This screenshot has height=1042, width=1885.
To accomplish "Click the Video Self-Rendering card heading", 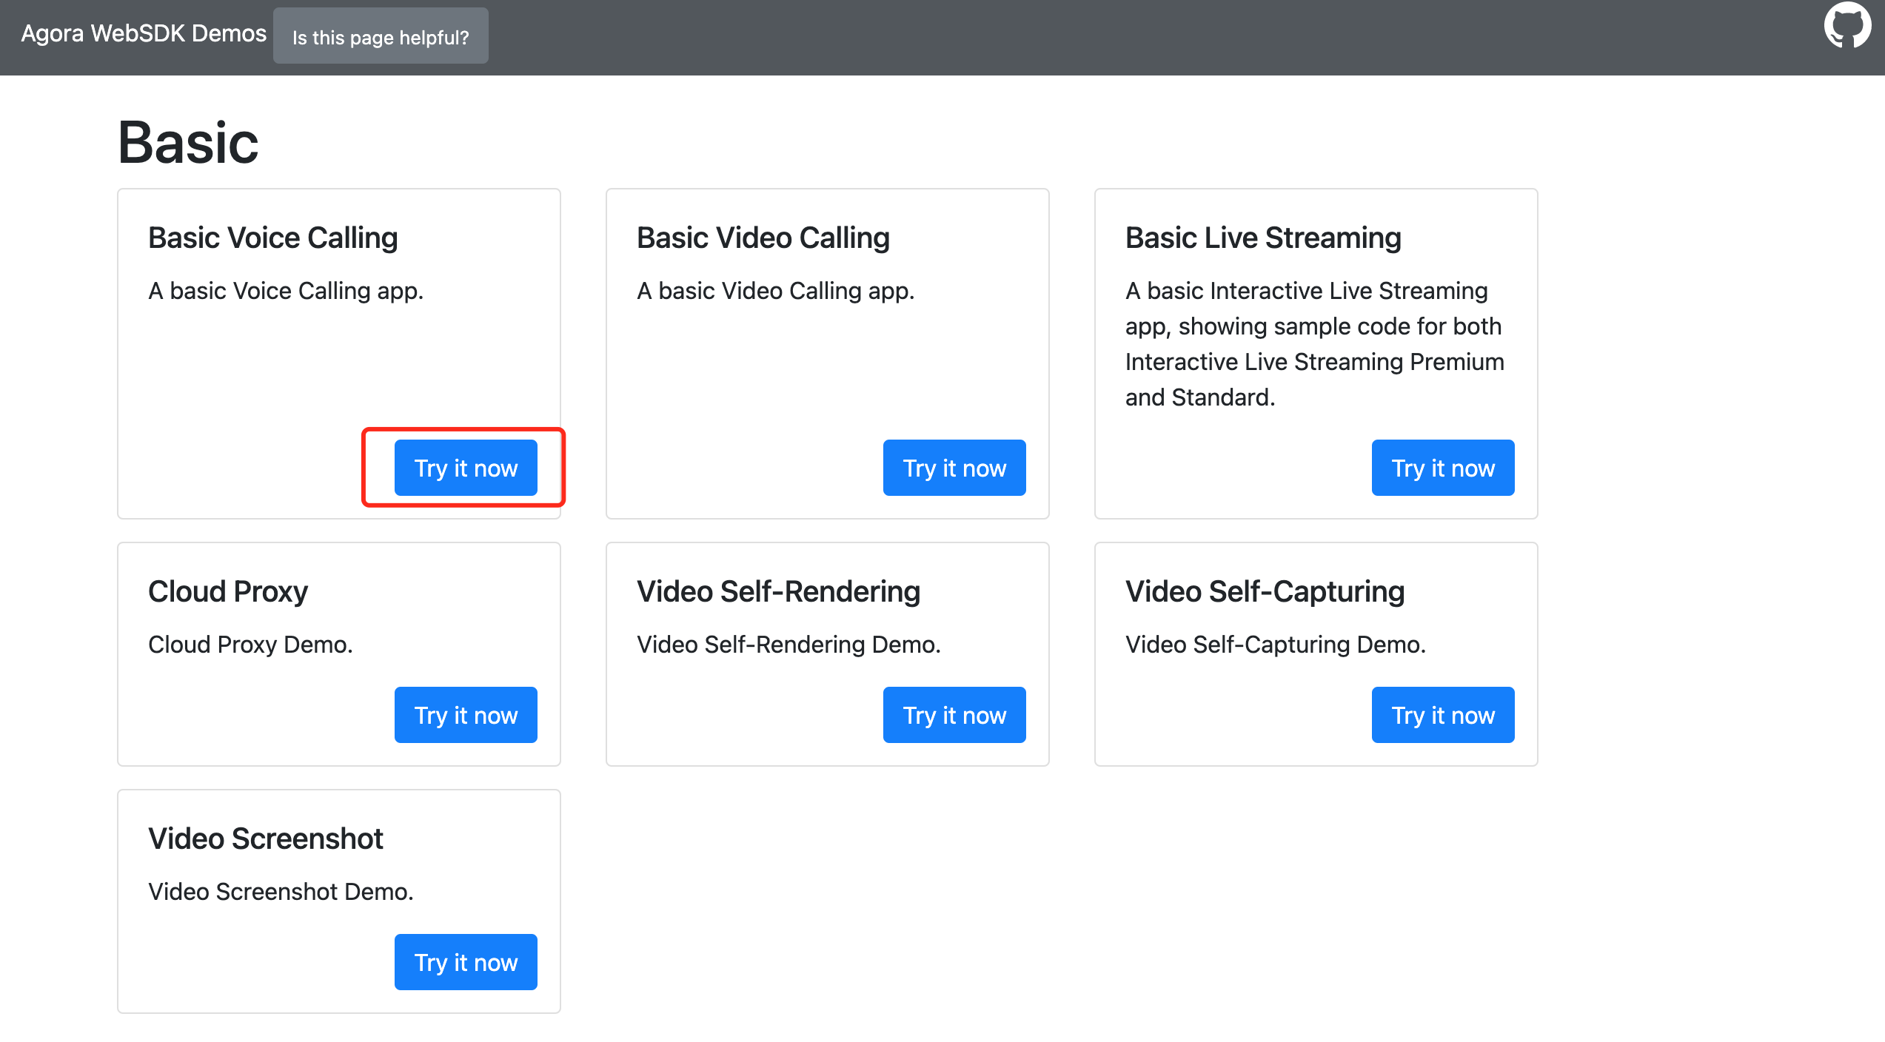I will pyautogui.click(x=779, y=591).
